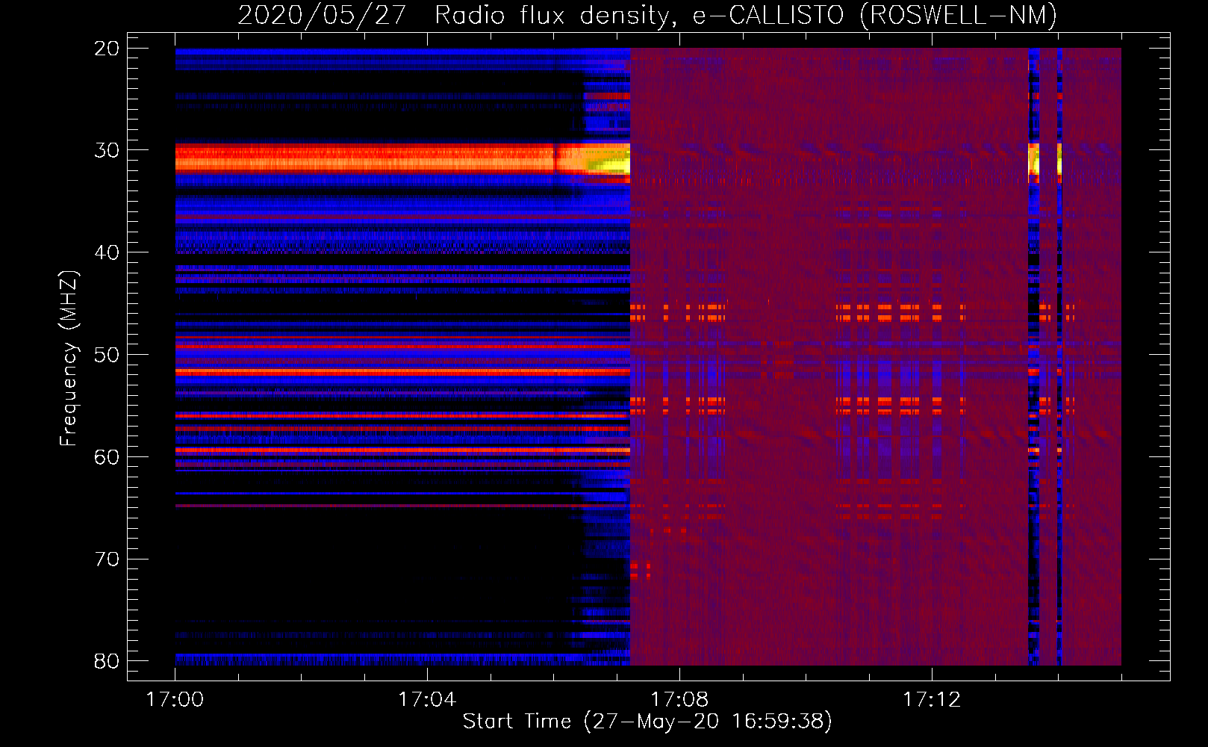
Task: Click the yellow emission patch near 30 MHz after 17:13
Action: [x=1035, y=160]
